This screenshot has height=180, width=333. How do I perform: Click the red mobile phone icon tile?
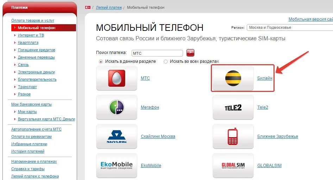click(x=233, y=136)
